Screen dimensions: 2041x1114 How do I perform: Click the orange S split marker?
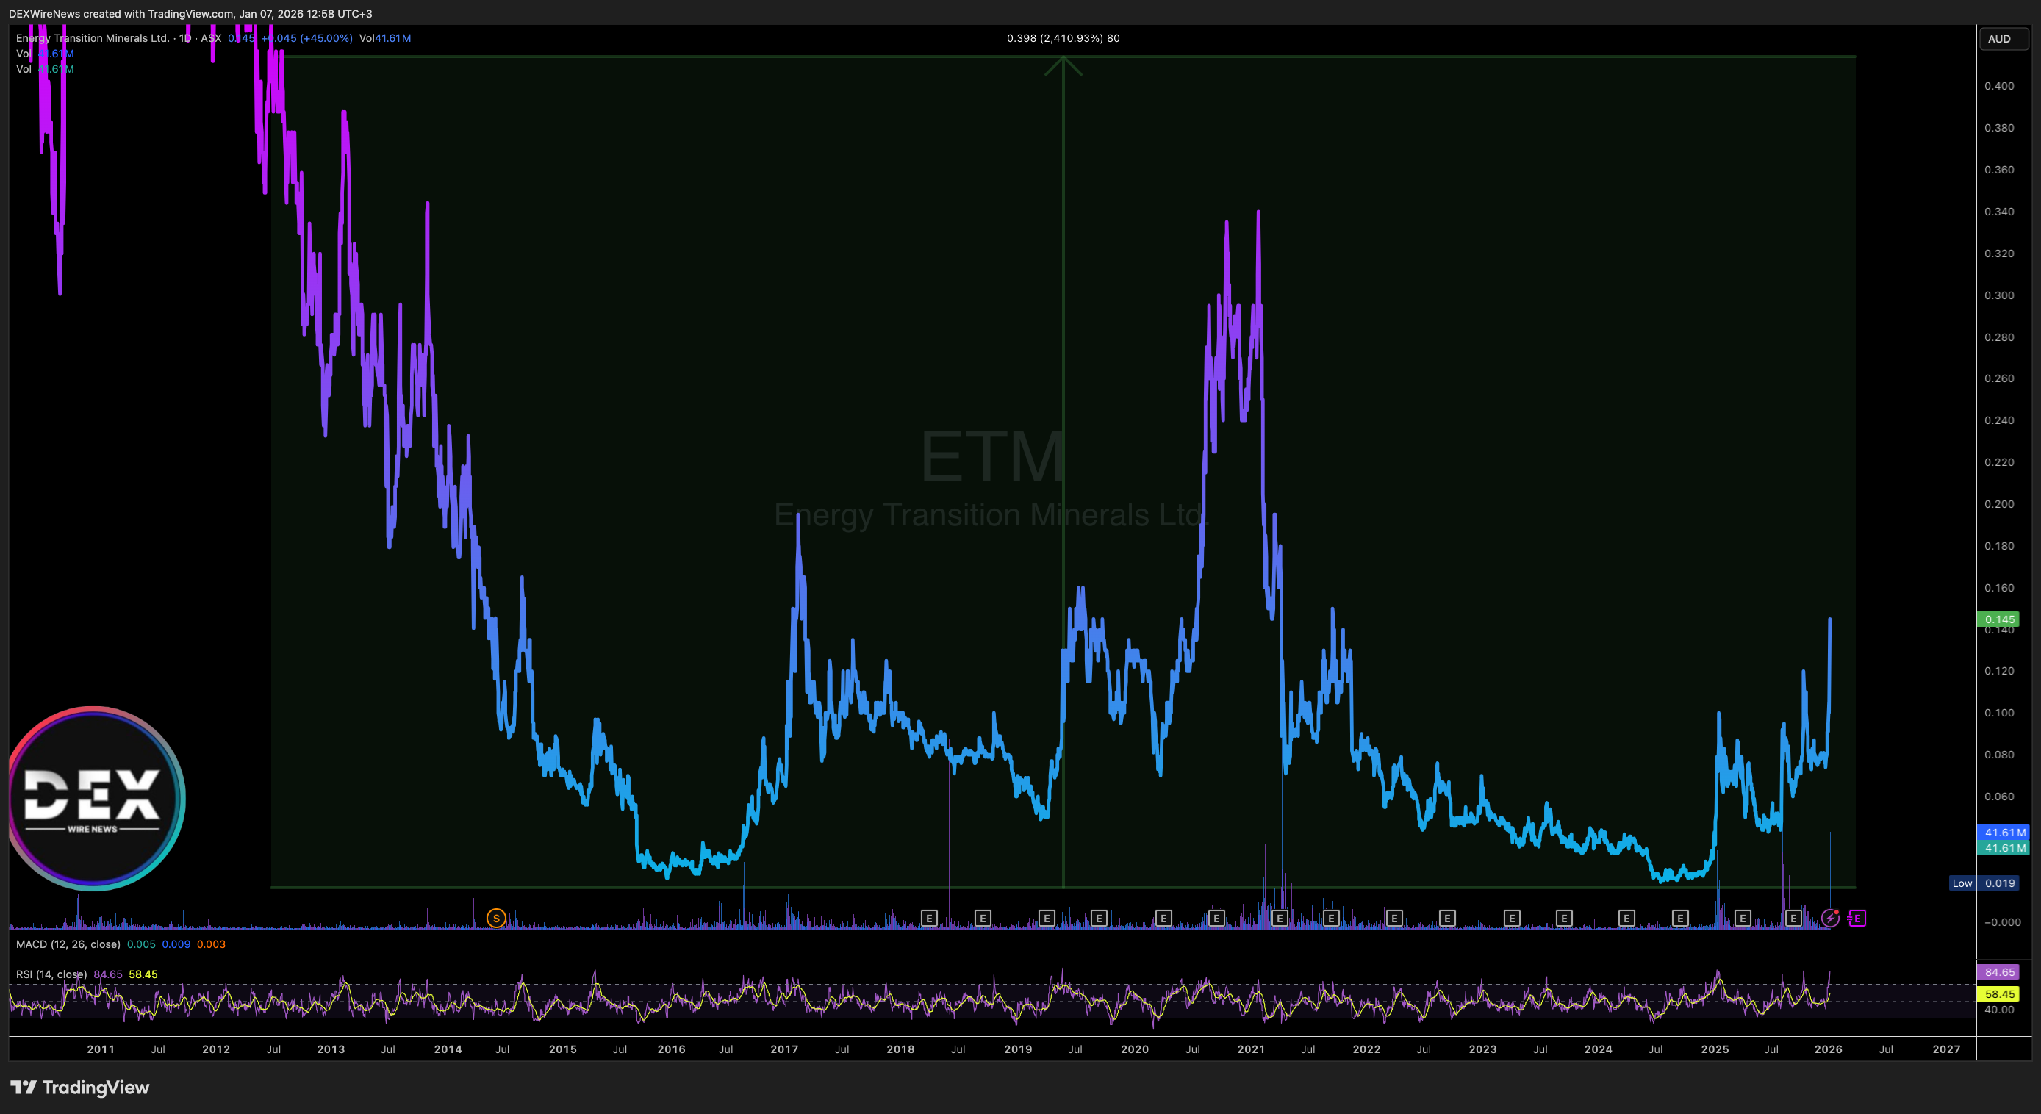pyautogui.click(x=496, y=919)
